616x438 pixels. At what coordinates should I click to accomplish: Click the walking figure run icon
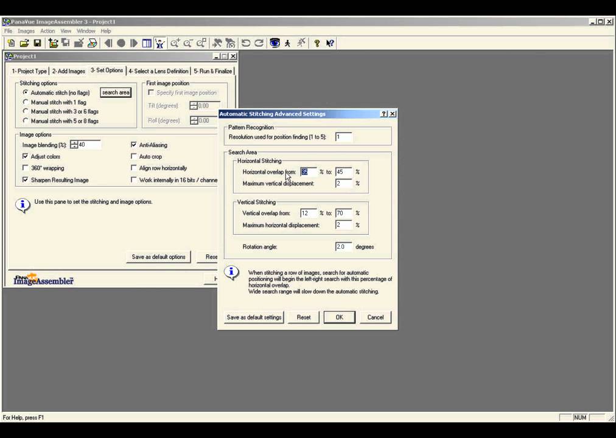(287, 43)
